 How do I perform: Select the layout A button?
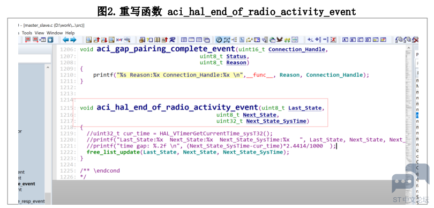[x=345, y=40]
